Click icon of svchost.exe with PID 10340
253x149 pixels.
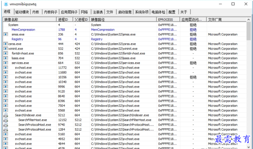click(x=6, y=82)
